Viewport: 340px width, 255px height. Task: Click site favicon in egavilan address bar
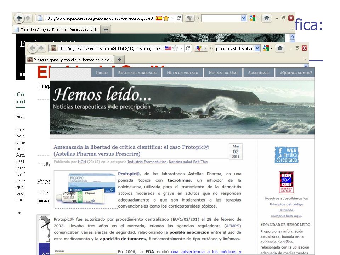click(53, 48)
